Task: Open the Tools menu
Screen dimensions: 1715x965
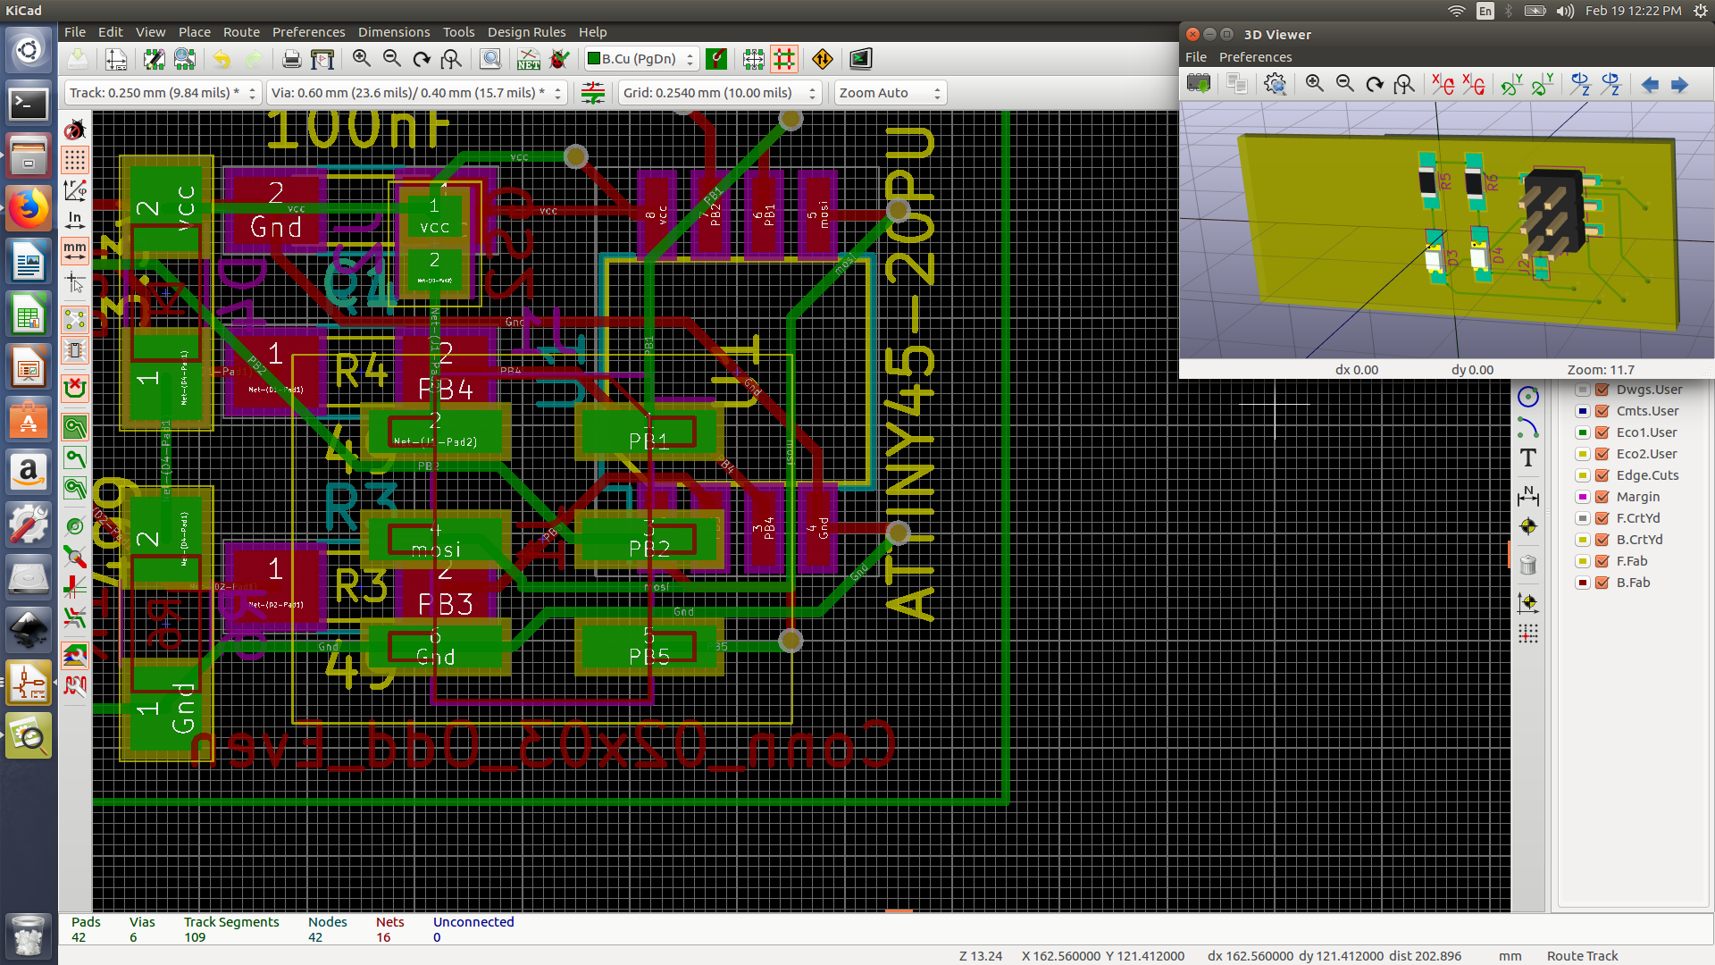Action: [458, 32]
